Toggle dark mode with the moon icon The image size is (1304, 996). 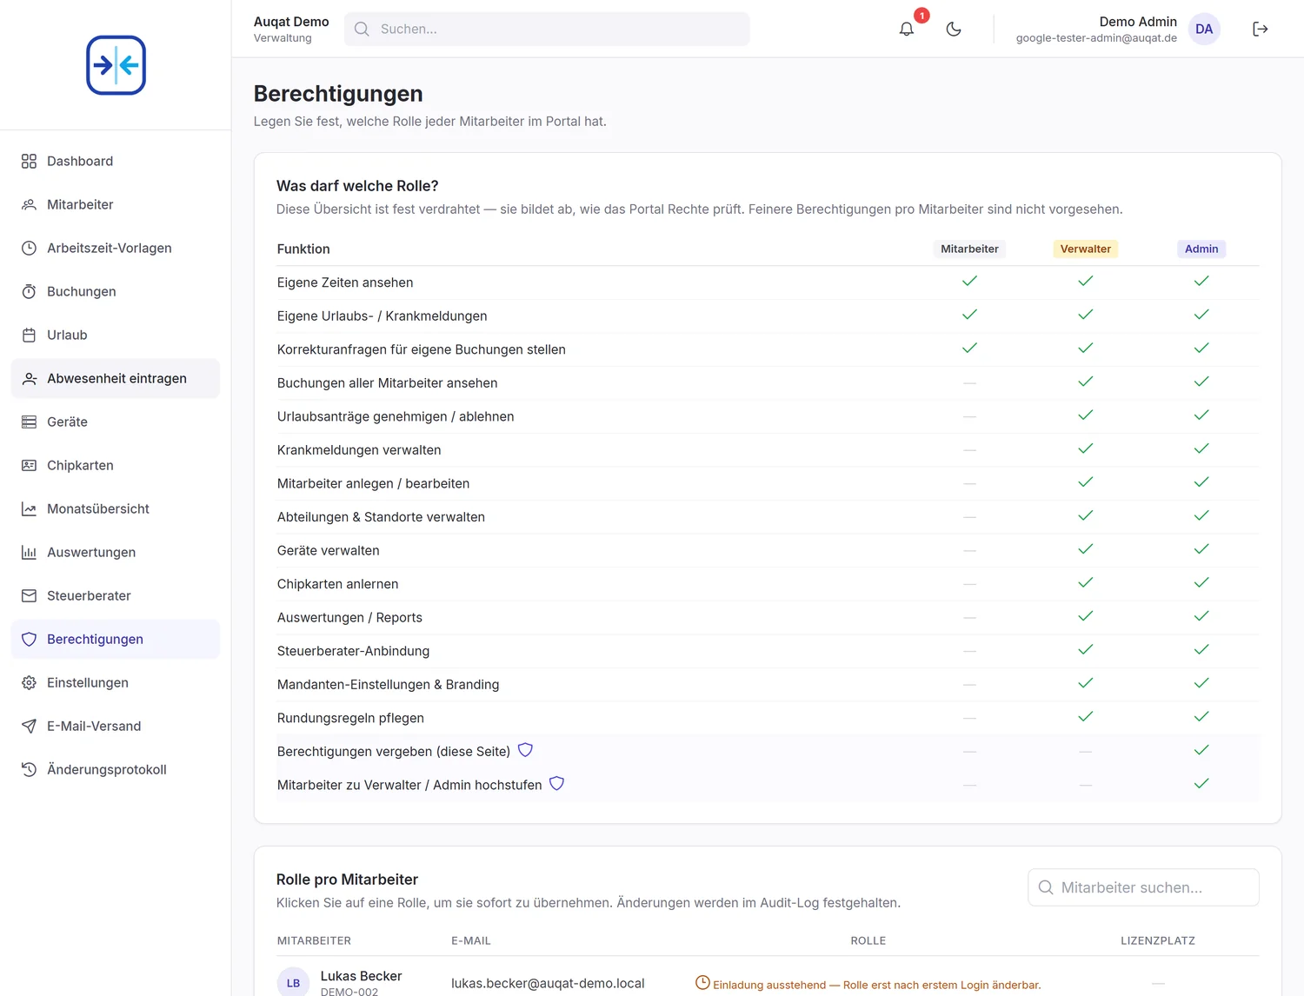[954, 29]
